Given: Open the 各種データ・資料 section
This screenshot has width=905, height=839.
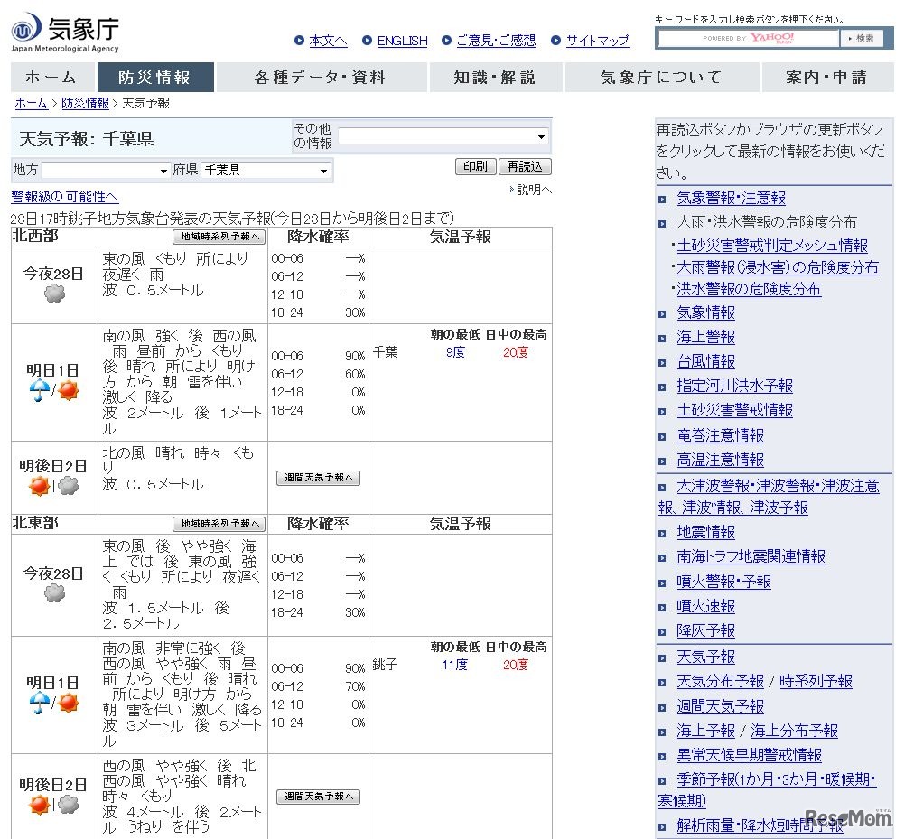Looking at the screenshot, I should (x=324, y=77).
